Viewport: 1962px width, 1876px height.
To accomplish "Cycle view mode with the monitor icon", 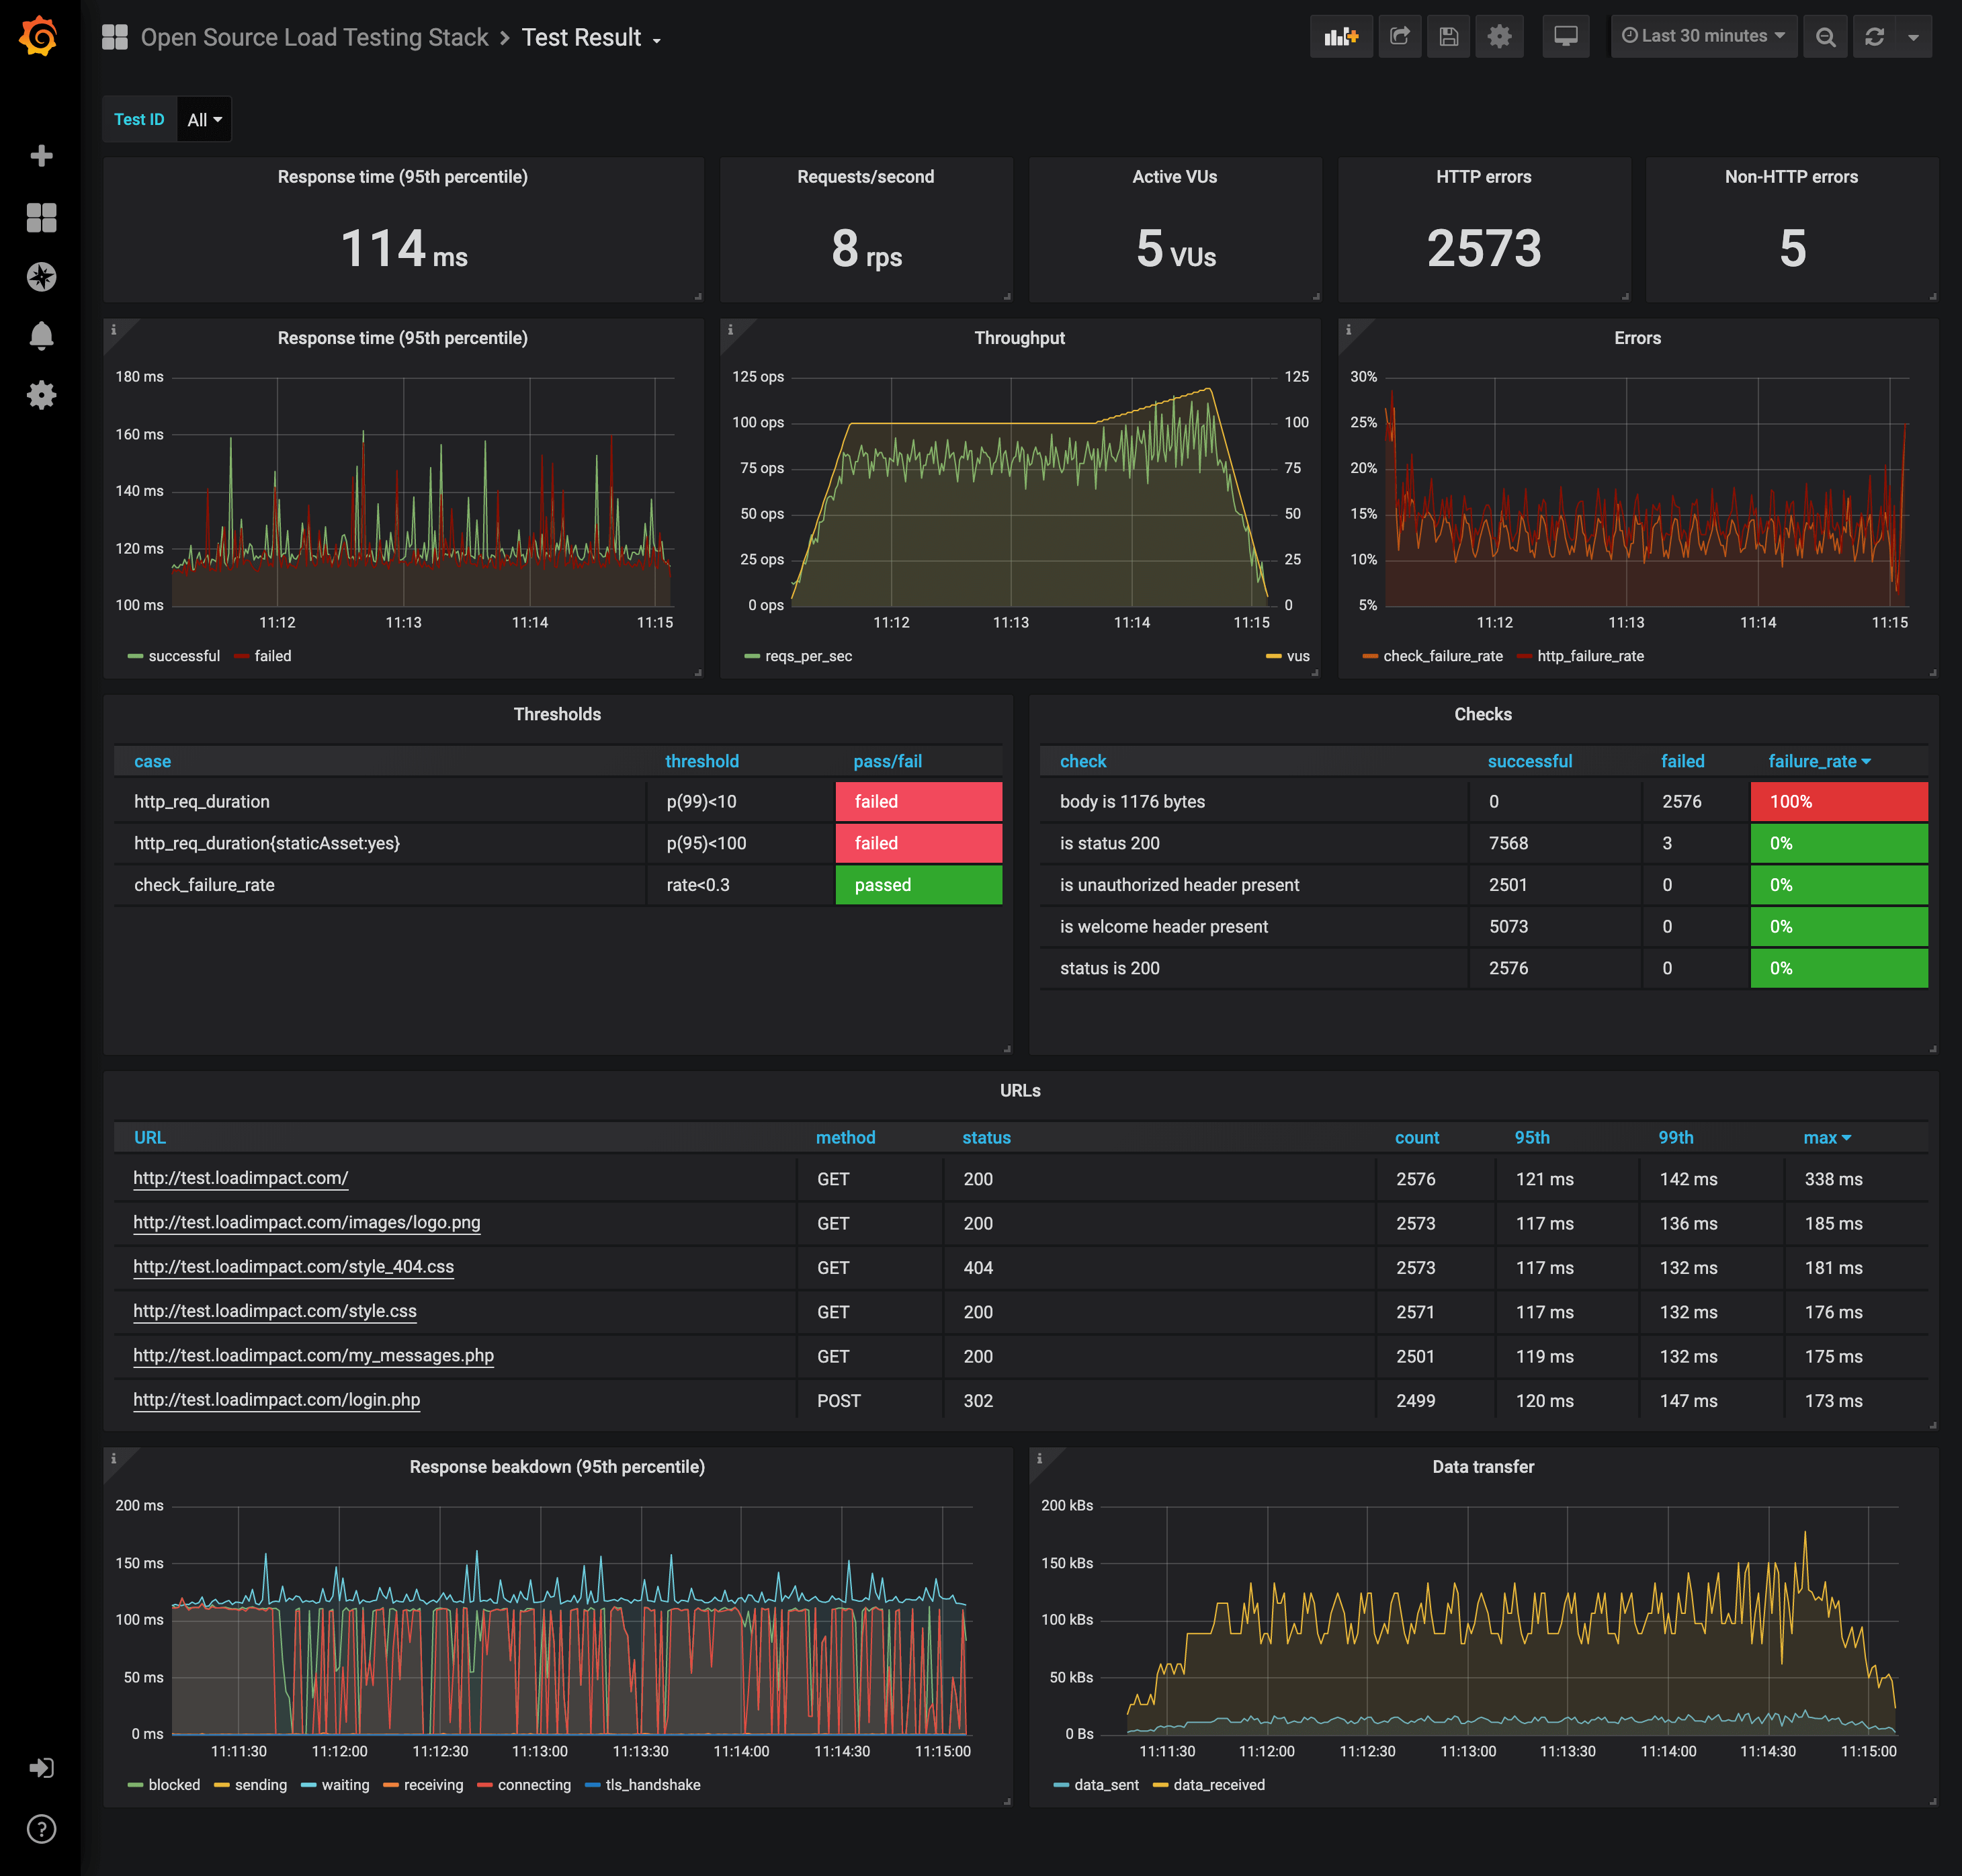I will click(x=1565, y=37).
